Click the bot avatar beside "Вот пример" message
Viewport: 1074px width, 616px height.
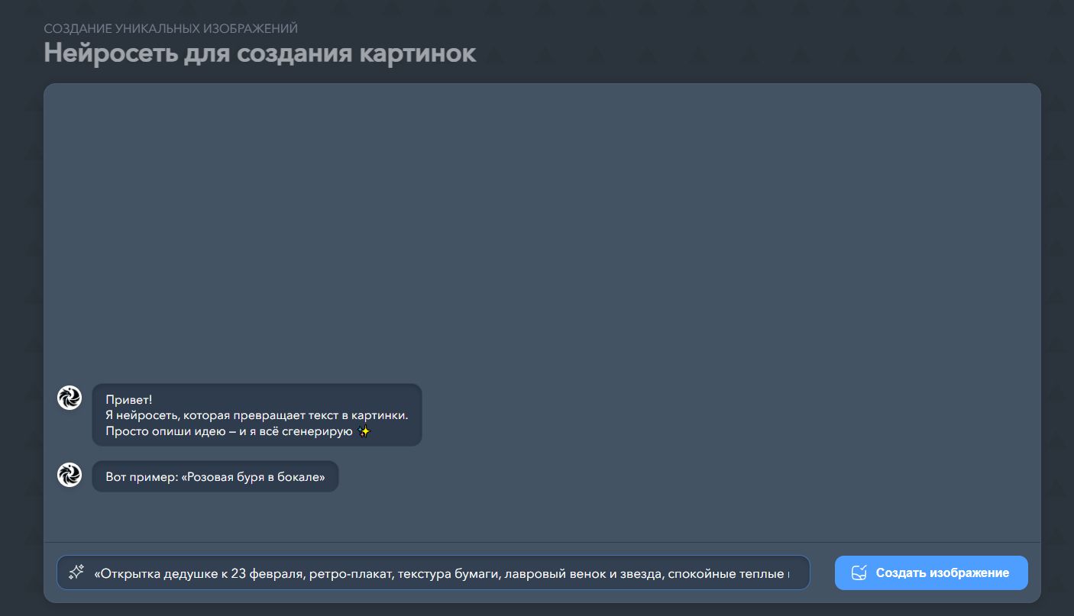click(x=70, y=475)
